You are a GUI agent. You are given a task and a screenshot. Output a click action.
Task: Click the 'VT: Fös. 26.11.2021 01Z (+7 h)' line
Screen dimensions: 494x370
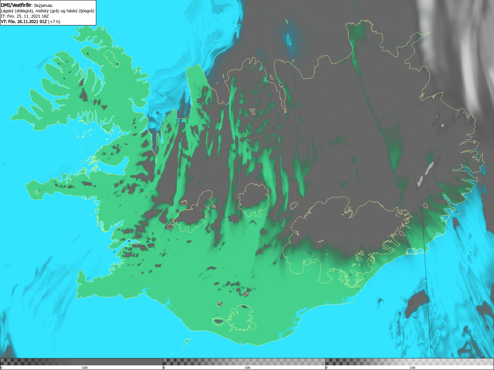[x=30, y=22]
